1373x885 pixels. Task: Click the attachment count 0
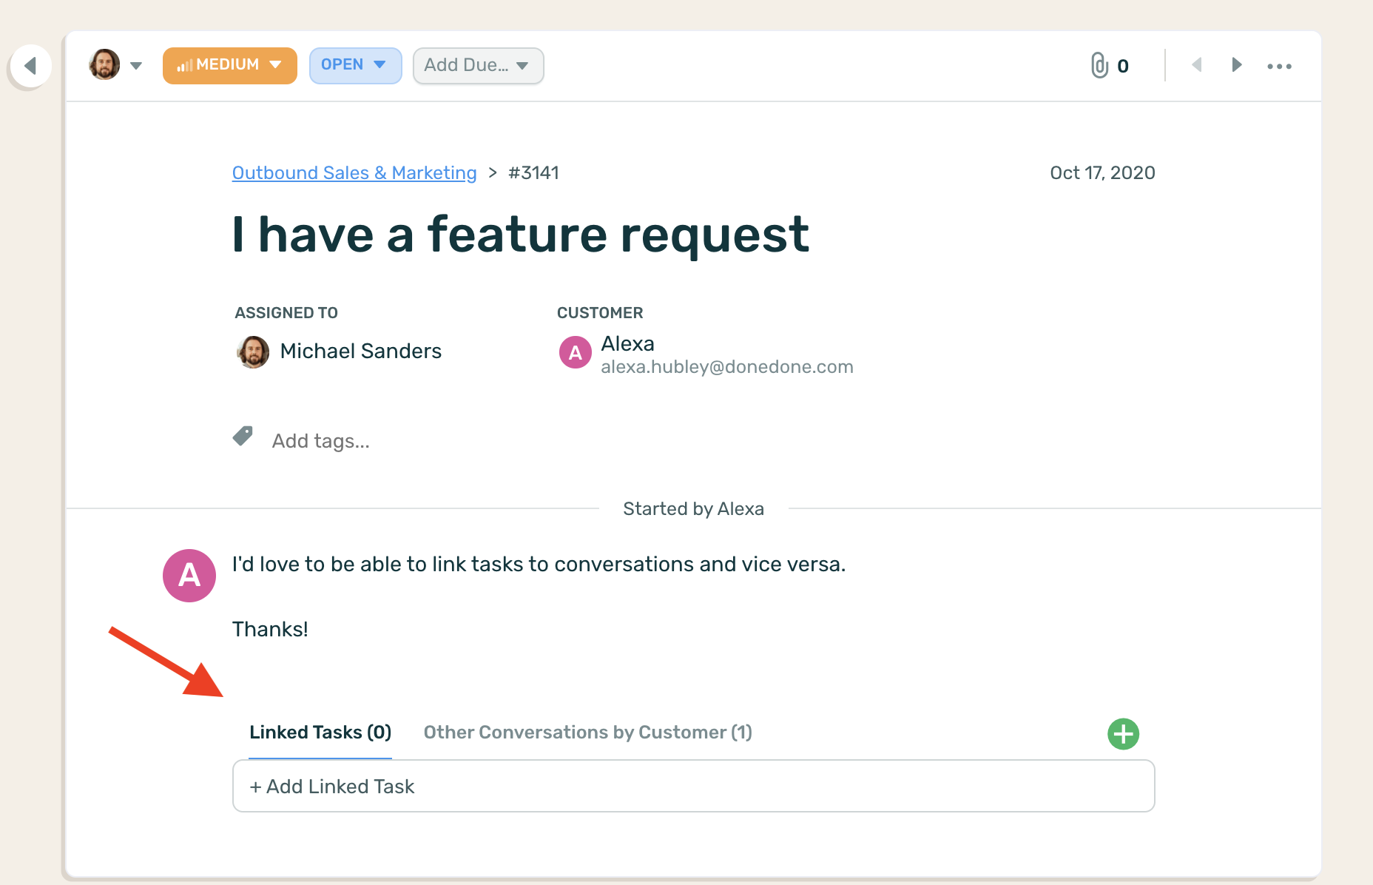(x=1123, y=66)
